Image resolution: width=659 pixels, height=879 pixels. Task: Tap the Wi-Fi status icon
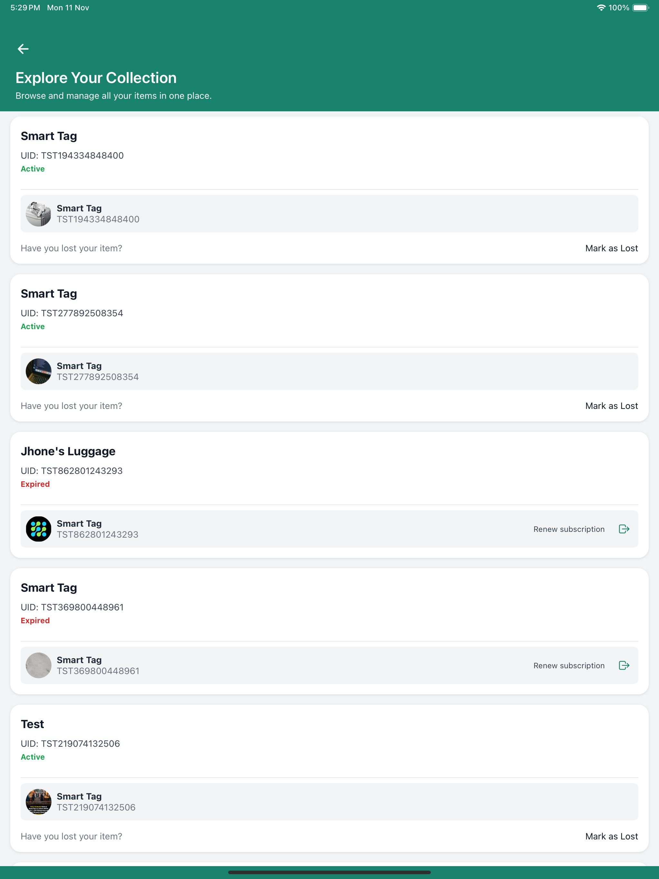coord(601,7)
